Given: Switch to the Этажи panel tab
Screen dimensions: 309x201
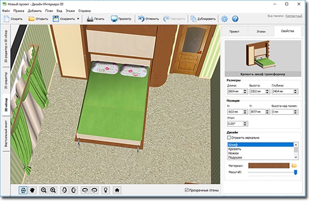Looking at the screenshot, I should pos(261,31).
